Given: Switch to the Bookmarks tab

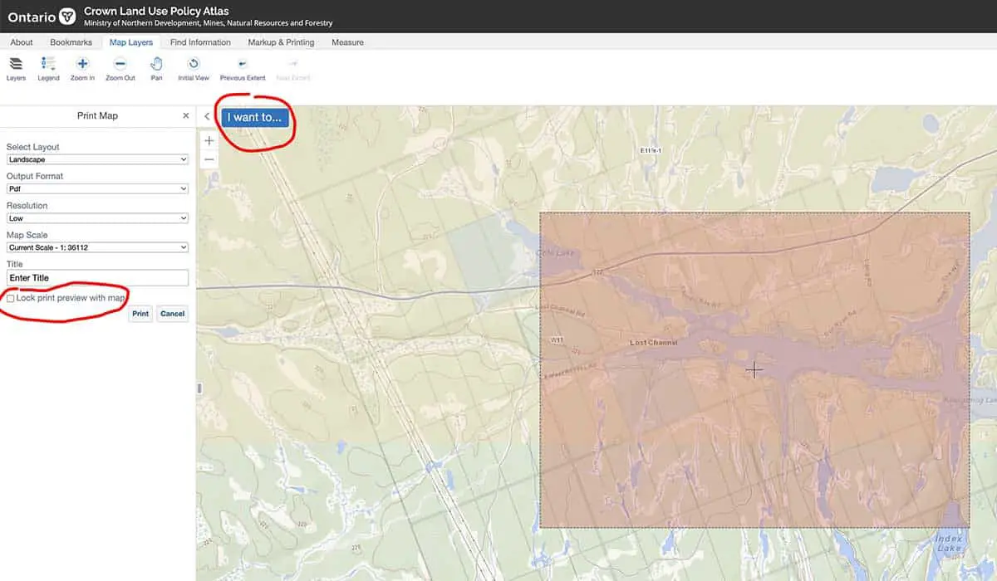Looking at the screenshot, I should 71,41.
